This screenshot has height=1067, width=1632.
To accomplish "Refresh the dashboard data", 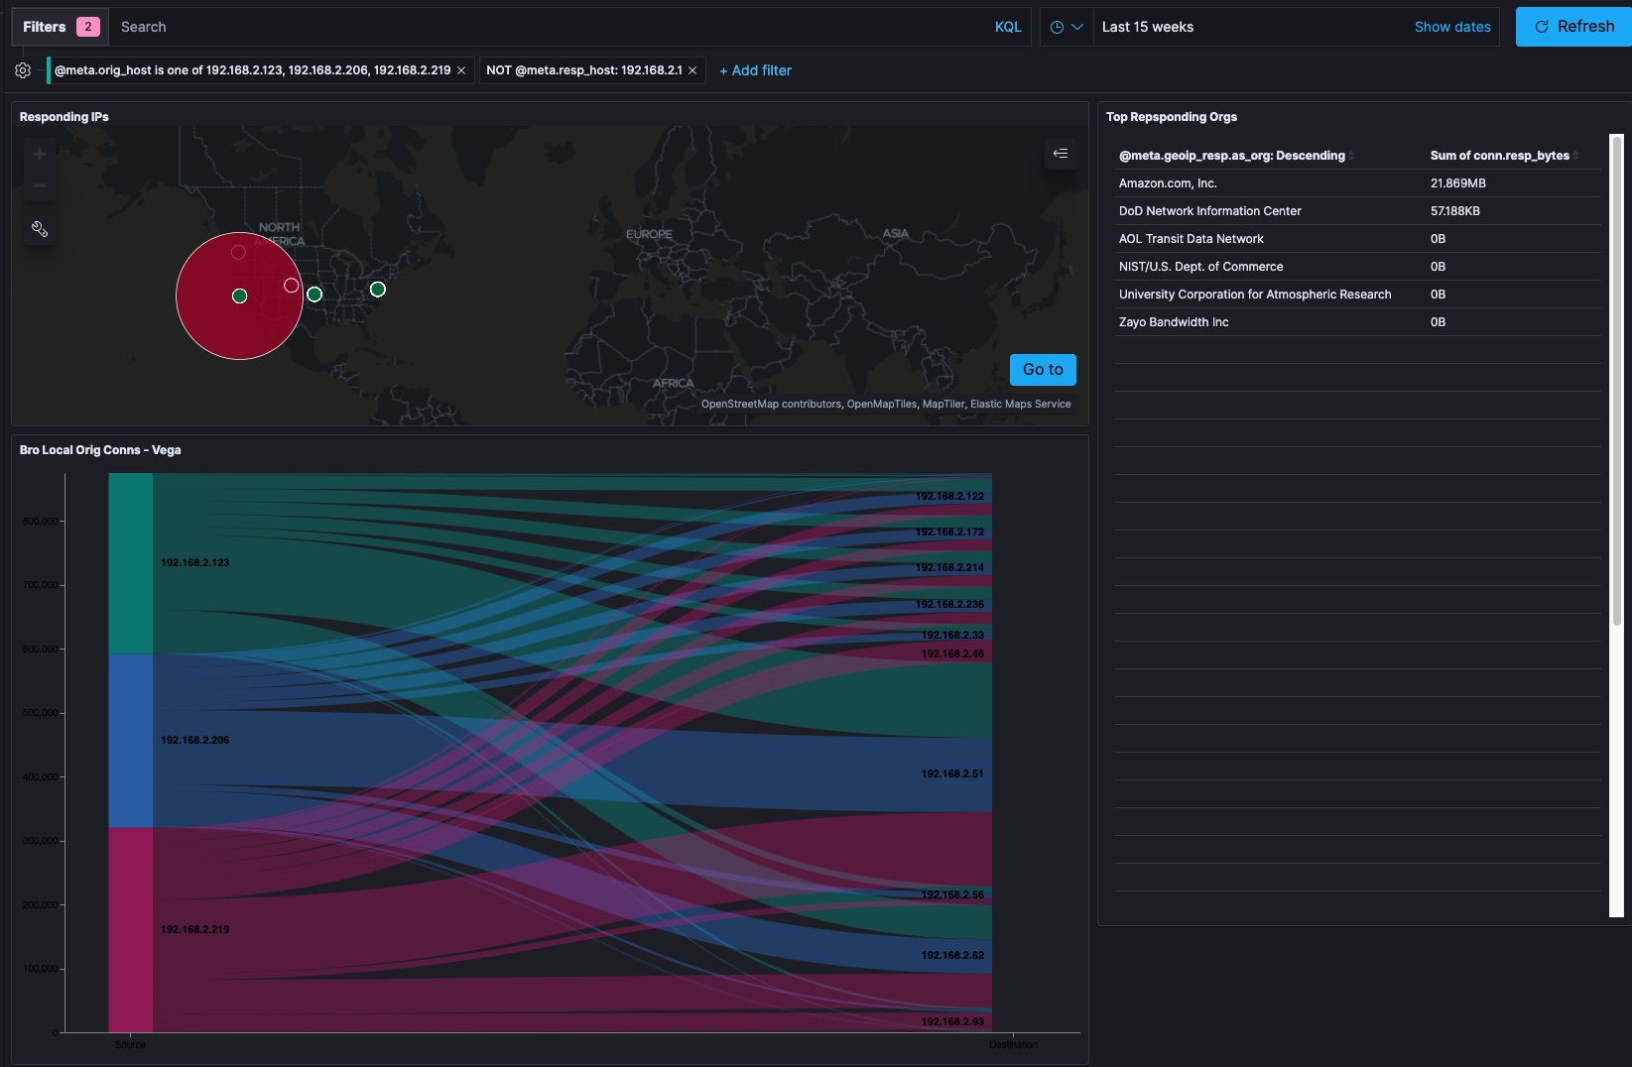I will pos(1573,27).
